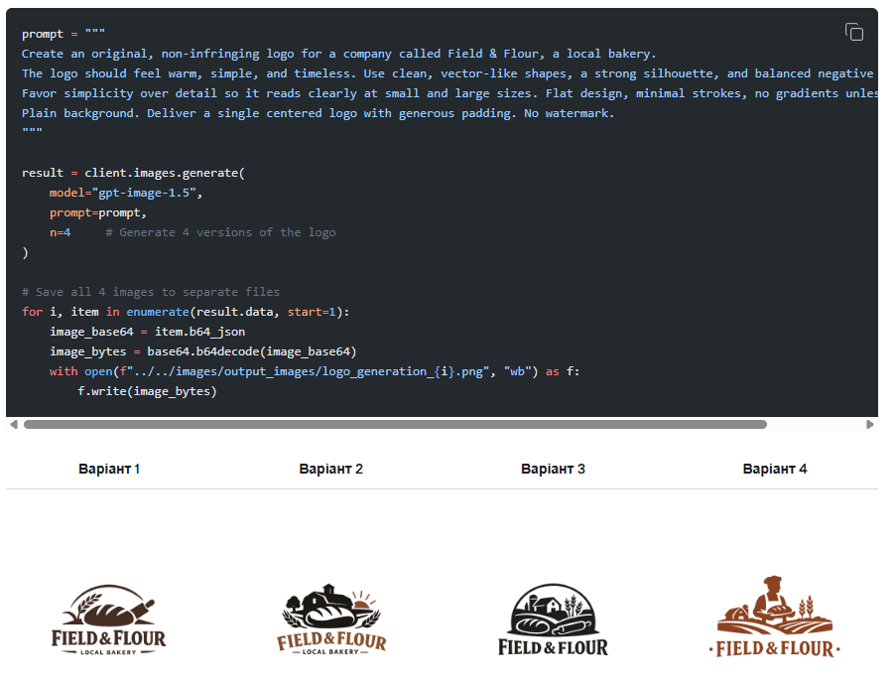The height and width of the screenshot is (690, 896).
Task: Click the model="gpt-image-1.5" code line
Action: (x=126, y=193)
